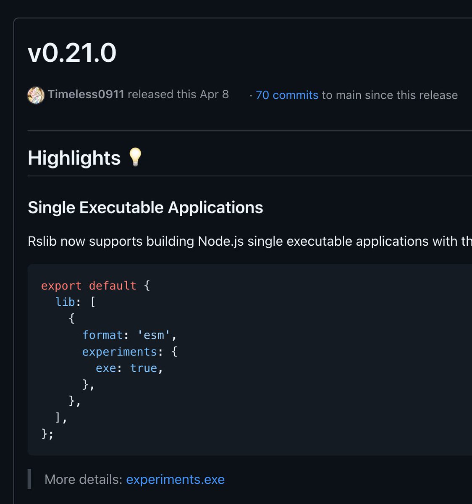Viewport: 472px width, 504px height.
Task: Open the Timeless0911 user avatar
Action: click(36, 95)
